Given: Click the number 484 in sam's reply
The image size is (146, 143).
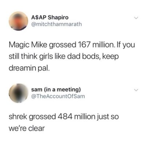Looking at the screenshot, I should tap(65, 117).
